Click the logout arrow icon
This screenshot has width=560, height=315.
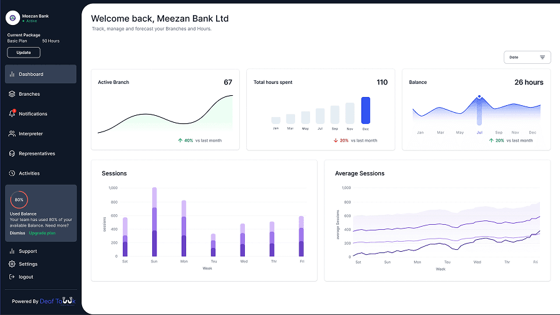[12, 277]
